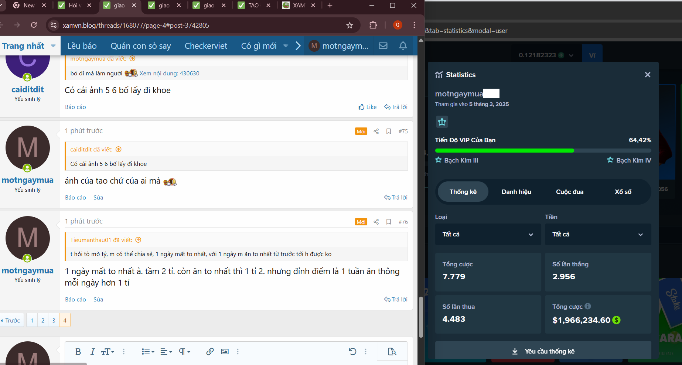This screenshot has width=682, height=365.
Task: Toggle italic formatting in the editor
Action: pos(92,351)
